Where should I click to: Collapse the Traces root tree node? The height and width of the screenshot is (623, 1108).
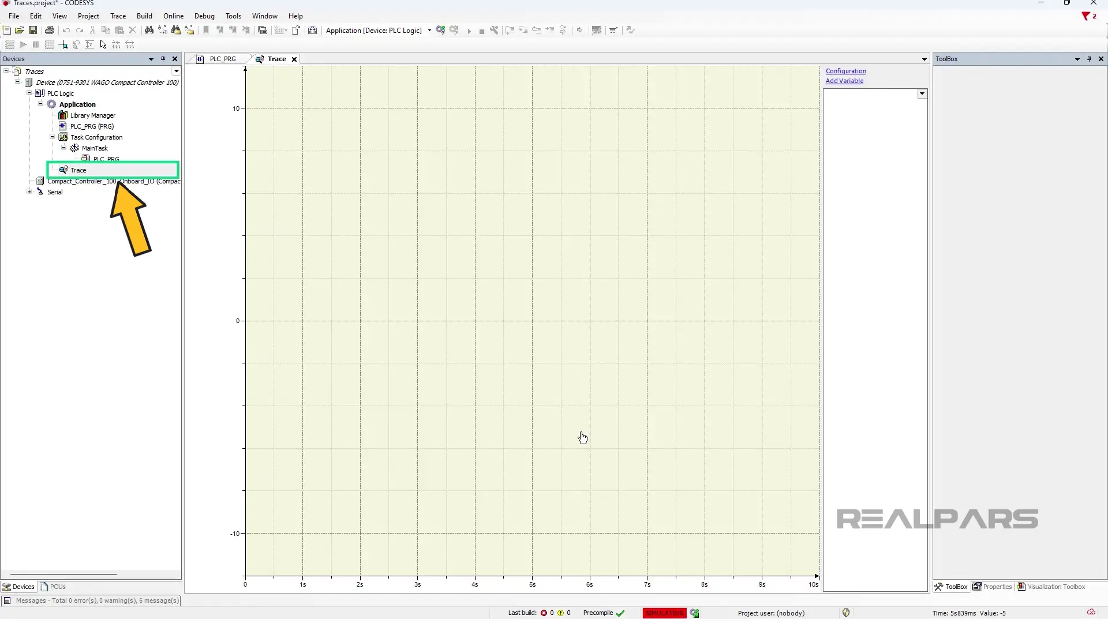click(x=6, y=71)
